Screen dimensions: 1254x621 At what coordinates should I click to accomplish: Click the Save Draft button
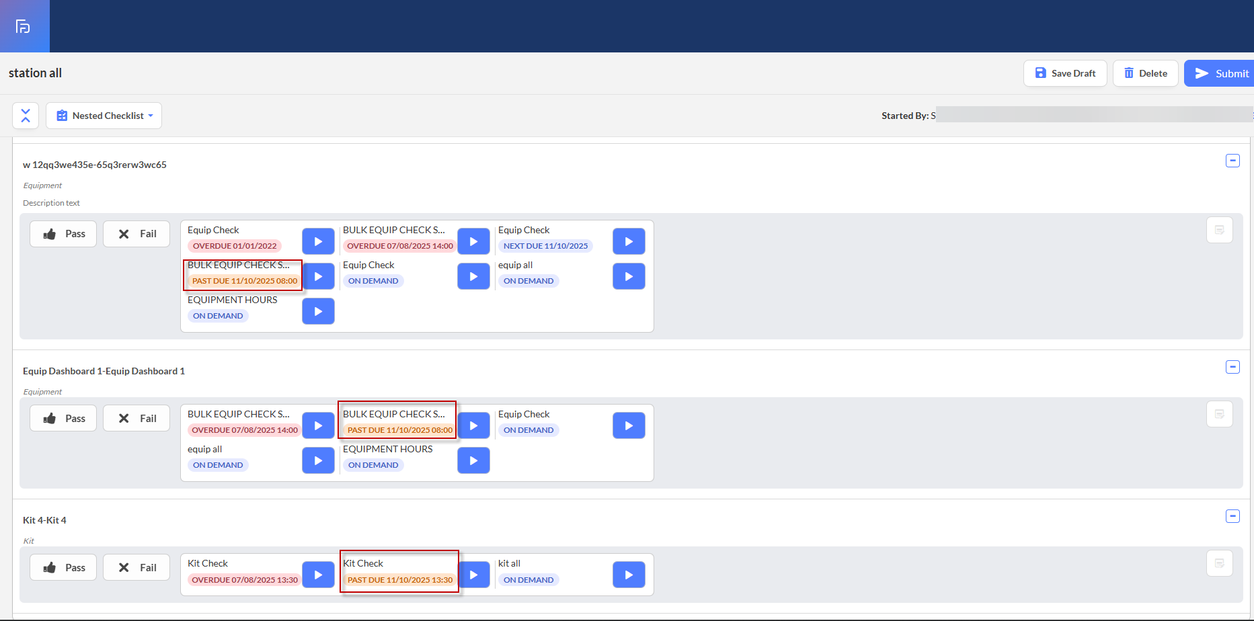click(x=1065, y=73)
